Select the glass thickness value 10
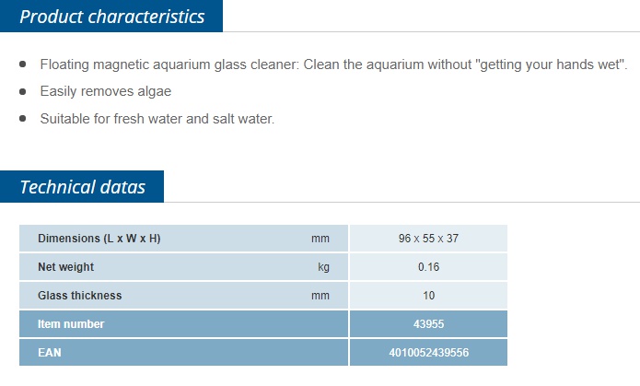Viewport: 640px width, 386px height. (x=428, y=296)
